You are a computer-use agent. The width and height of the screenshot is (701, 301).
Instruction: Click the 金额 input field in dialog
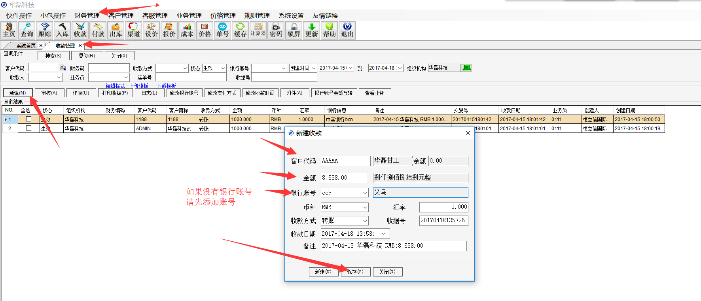[343, 178]
